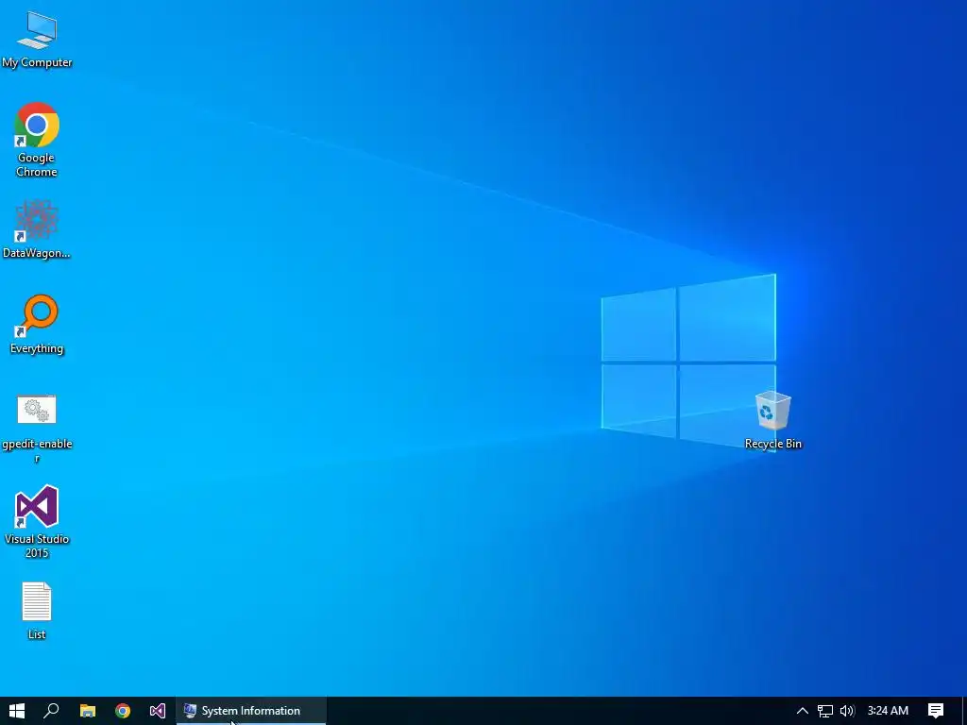Open the Action Center notifications icon
Viewport: 967px width, 725px height.
click(936, 711)
